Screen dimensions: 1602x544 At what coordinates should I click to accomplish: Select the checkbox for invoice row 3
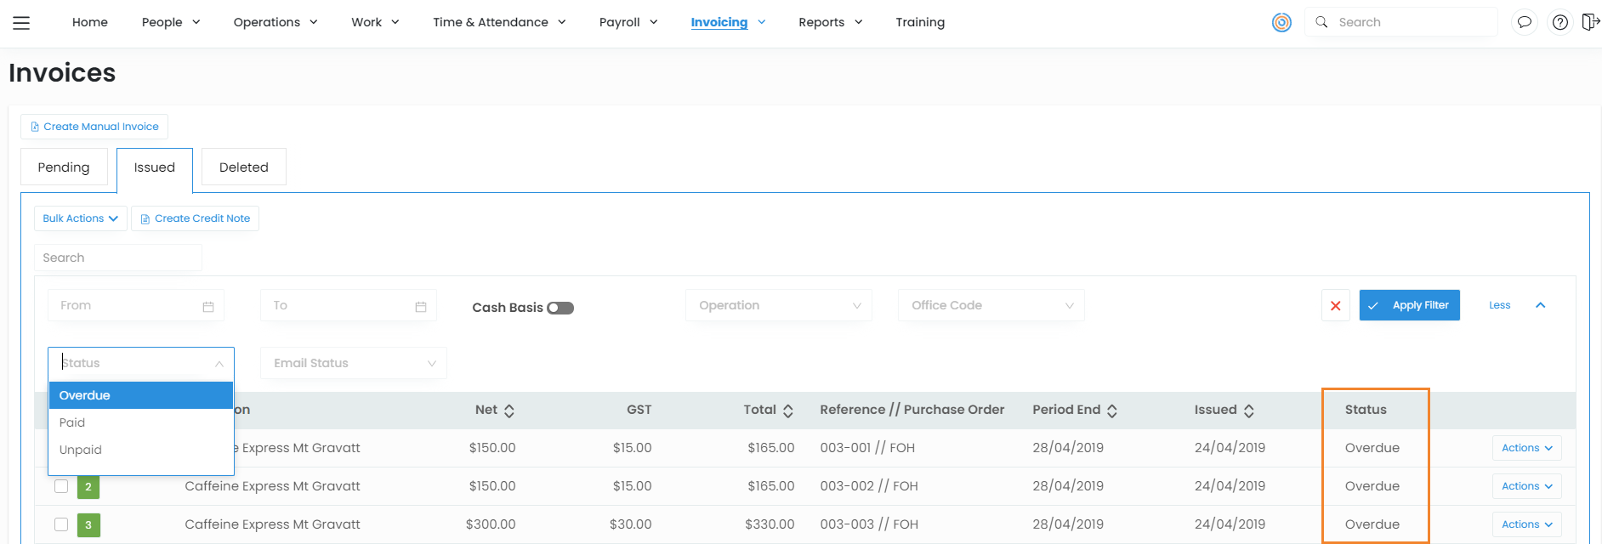pyautogui.click(x=61, y=524)
